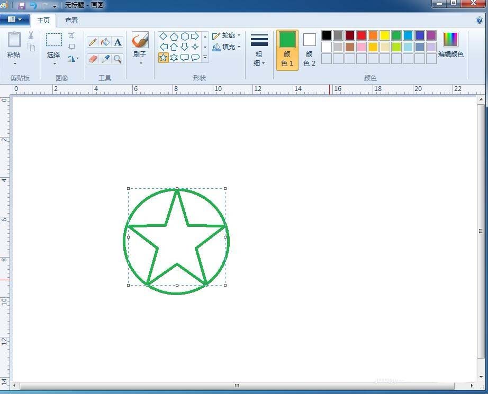Image resolution: width=488 pixels, height=394 pixels.
Task: Open Edit colors
Action: [x=450, y=45]
